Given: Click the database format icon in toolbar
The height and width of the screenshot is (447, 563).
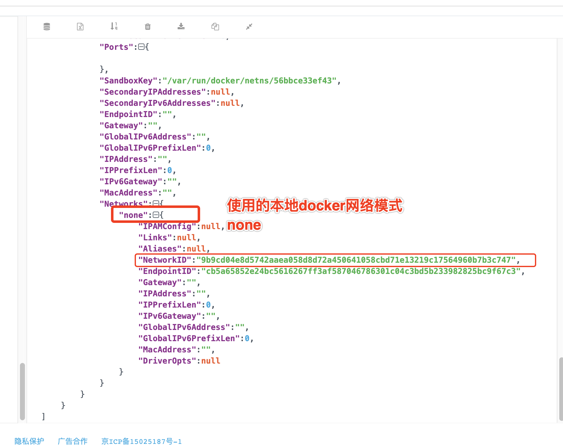Looking at the screenshot, I should pyautogui.click(x=47, y=27).
